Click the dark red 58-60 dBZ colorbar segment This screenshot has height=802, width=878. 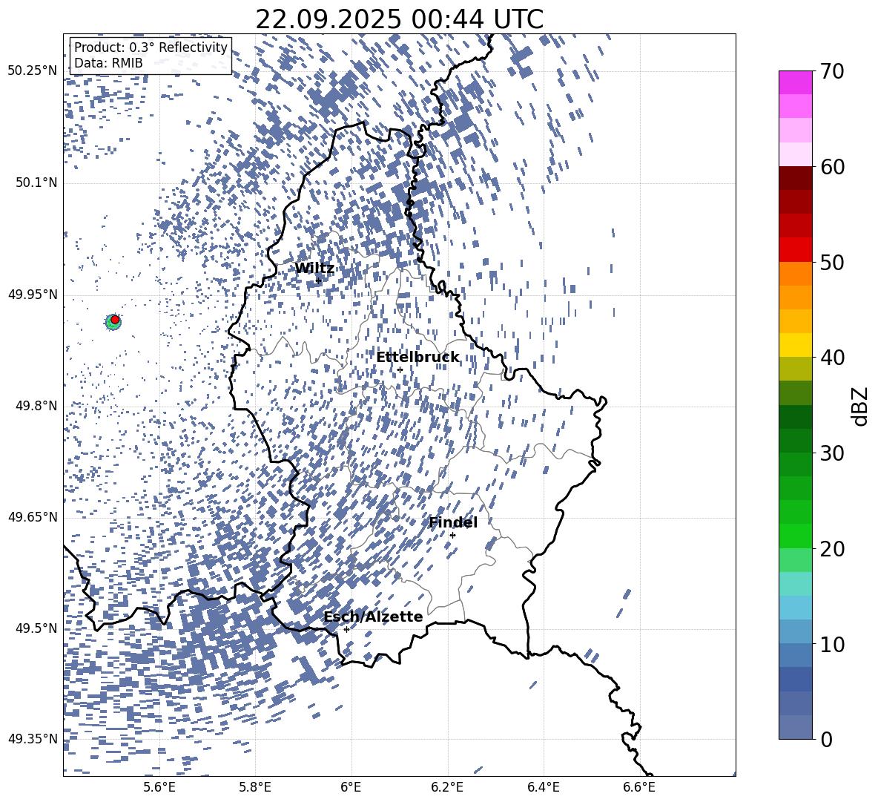point(796,179)
